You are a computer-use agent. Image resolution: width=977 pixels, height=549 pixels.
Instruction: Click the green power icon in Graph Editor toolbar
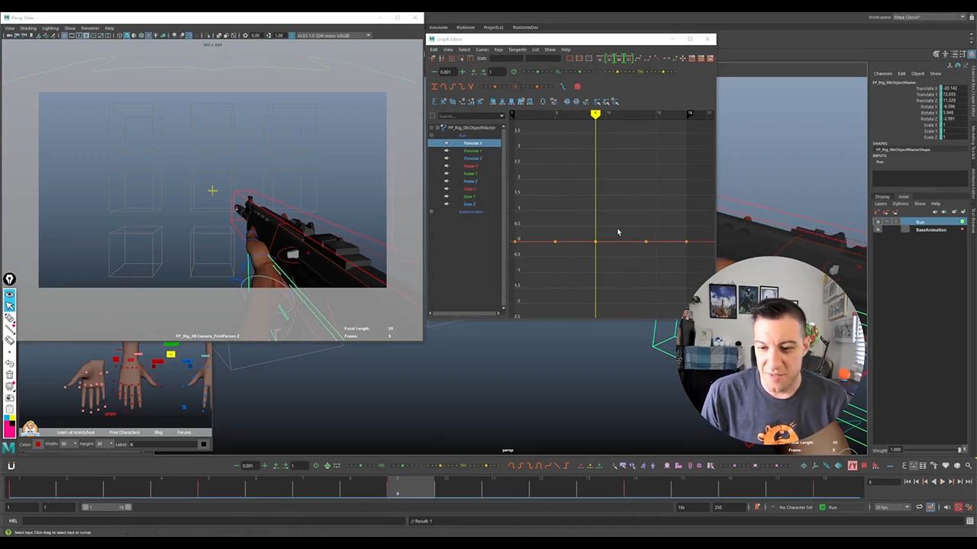click(513, 72)
